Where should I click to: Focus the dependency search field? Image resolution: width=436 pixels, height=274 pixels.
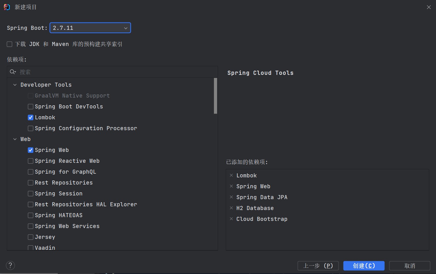[112, 72]
